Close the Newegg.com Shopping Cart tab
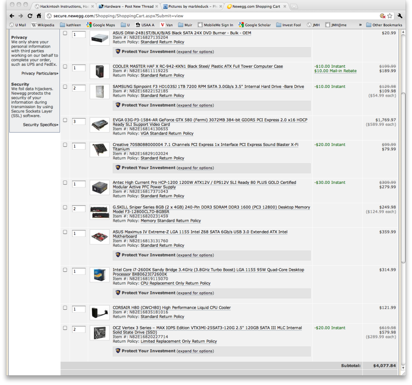Screen dimensions: 412x385 point(285,6)
